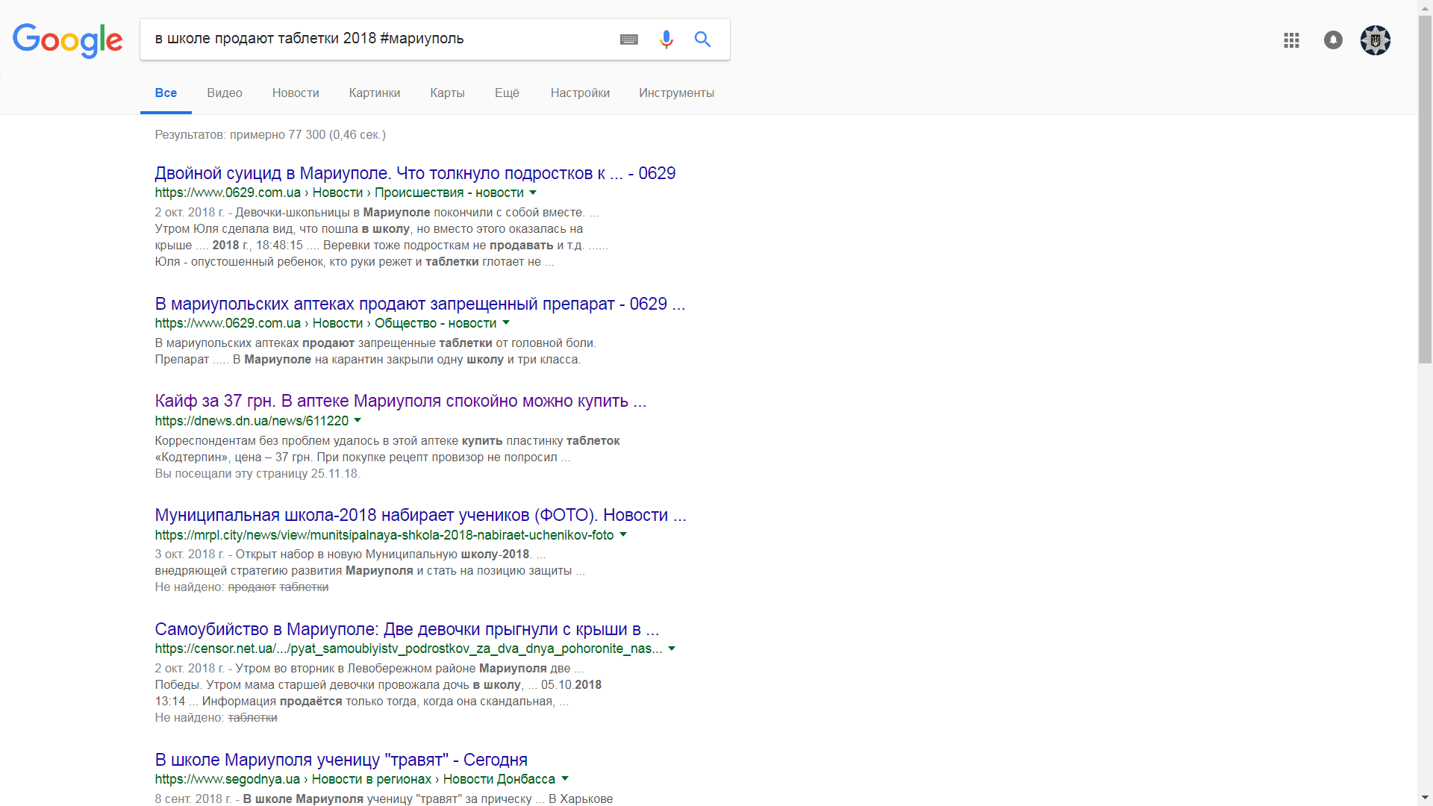Open result 'В школе Мариуполя ученицу травят'

coord(341,760)
